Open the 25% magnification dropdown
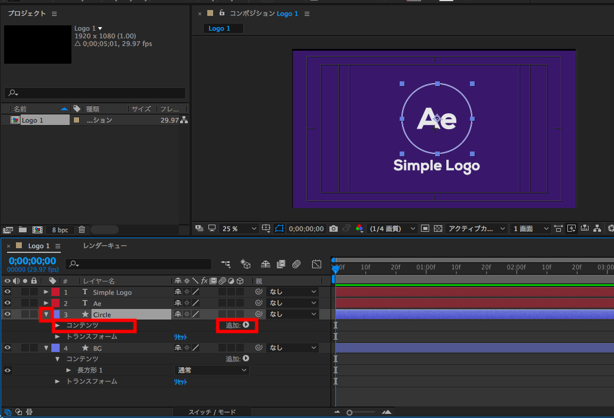 pyautogui.click(x=239, y=229)
